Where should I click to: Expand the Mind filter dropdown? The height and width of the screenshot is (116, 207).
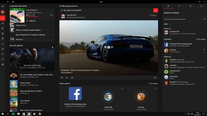[x=167, y=24]
